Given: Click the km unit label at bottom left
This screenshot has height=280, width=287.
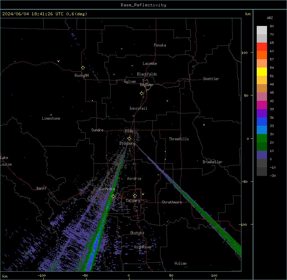Looking at the screenshot, I should click(5, 276).
